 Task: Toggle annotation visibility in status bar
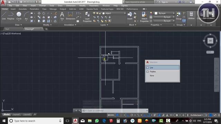(160, 115)
